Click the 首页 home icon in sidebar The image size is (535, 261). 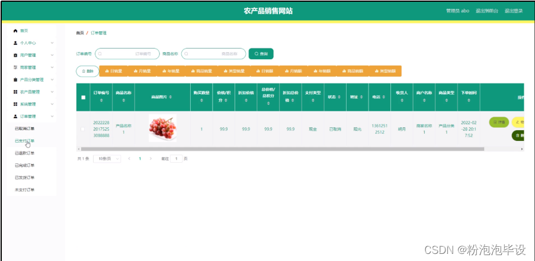(15, 30)
